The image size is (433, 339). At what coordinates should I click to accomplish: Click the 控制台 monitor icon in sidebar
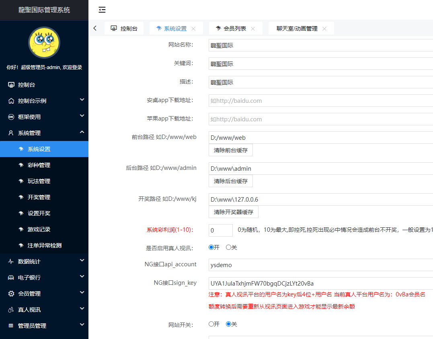(11, 85)
